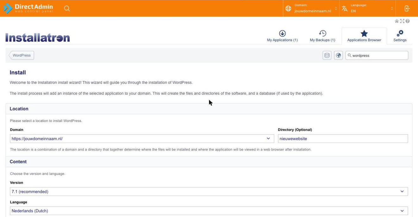
Task: Click the wordpress search input field
Action: pyautogui.click(x=377, y=55)
